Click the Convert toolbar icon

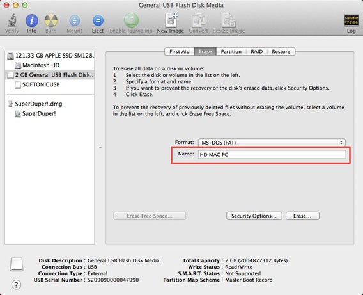[x=198, y=20]
